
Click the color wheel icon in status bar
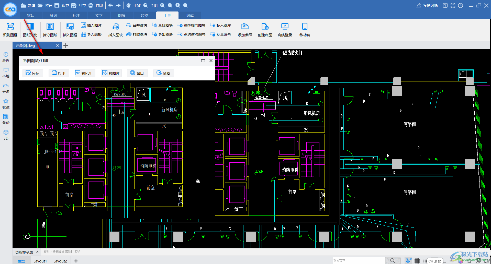(x=461, y=261)
